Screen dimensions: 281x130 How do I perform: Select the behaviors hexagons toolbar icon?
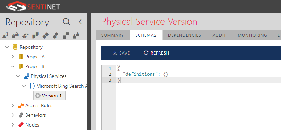56,35
